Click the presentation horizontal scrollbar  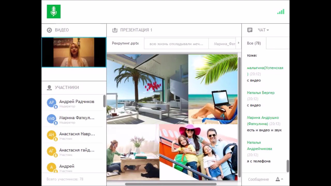pyautogui.click(x=171, y=184)
